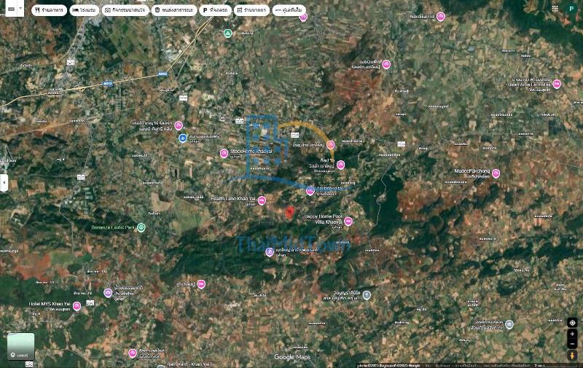The image size is (583, 368).
Task: Center map with the my location button
Action: [x=572, y=322]
